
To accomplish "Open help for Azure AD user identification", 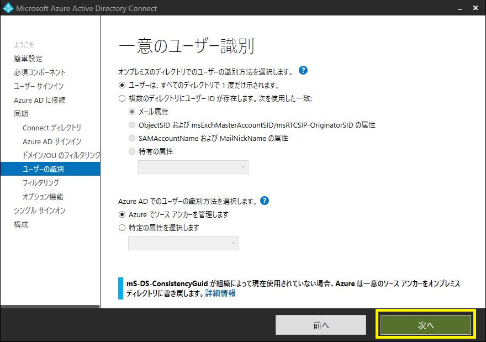I will tap(265, 201).
